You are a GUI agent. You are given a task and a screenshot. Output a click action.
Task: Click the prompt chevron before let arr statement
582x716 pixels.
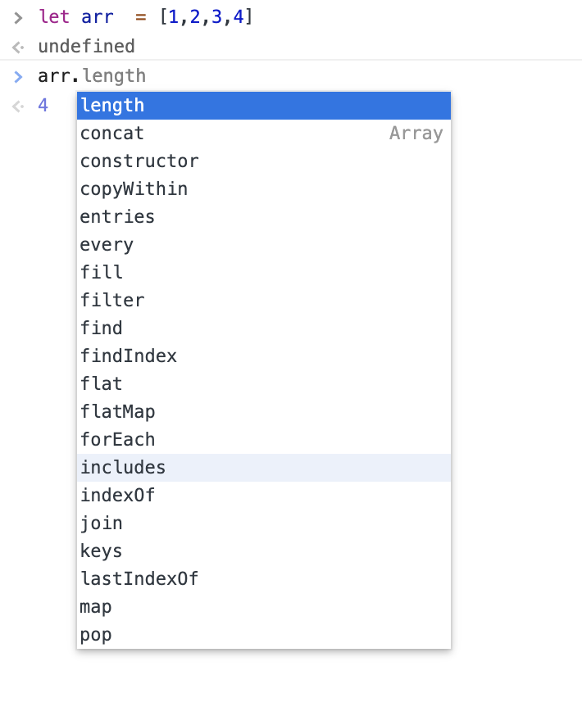pos(18,16)
